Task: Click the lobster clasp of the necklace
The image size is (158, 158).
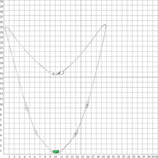Action: [x=57, y=73]
